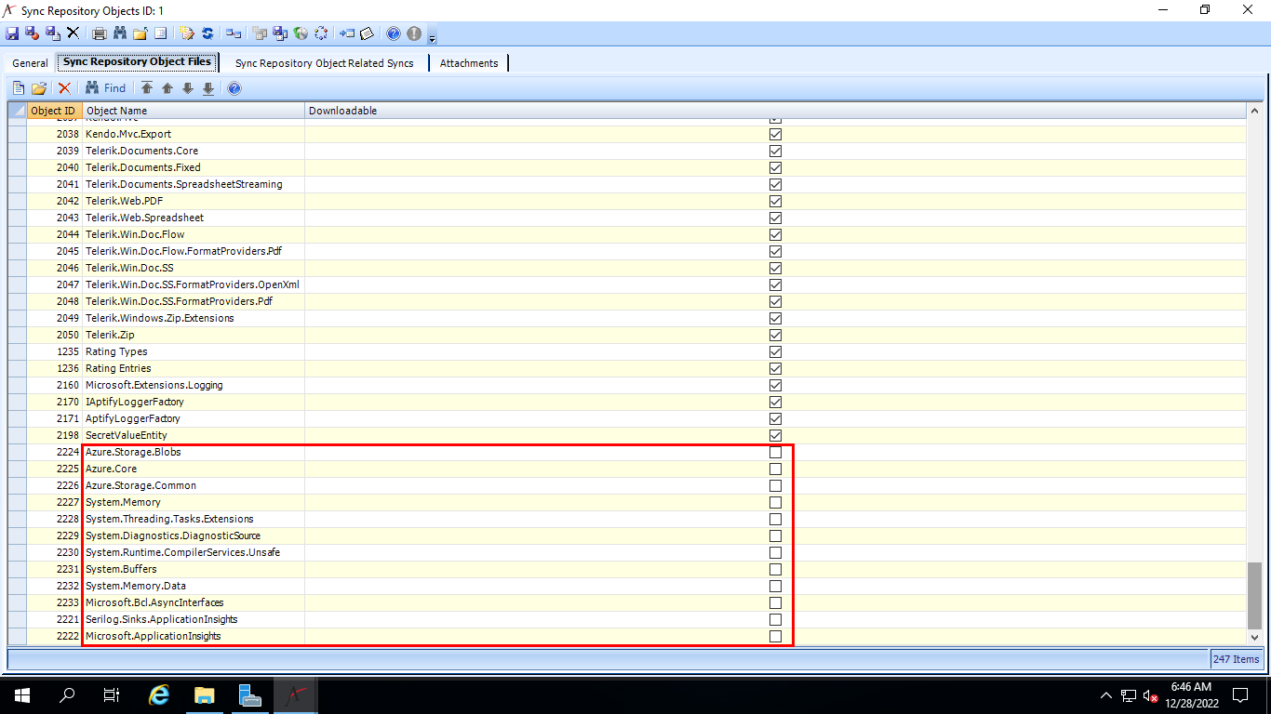Click the Save and New icon

pos(53,33)
